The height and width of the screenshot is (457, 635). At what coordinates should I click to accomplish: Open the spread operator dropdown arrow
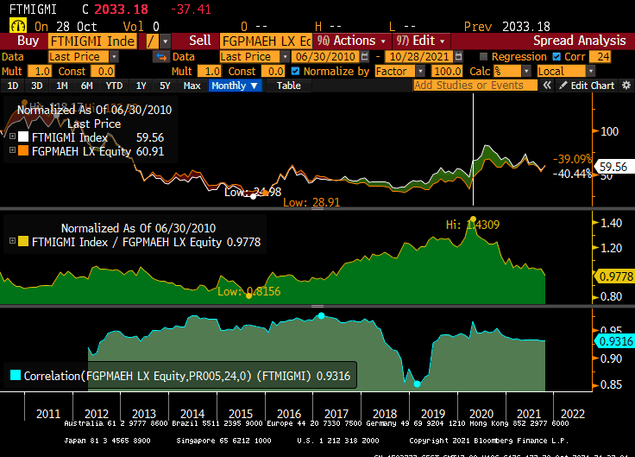coord(166,41)
